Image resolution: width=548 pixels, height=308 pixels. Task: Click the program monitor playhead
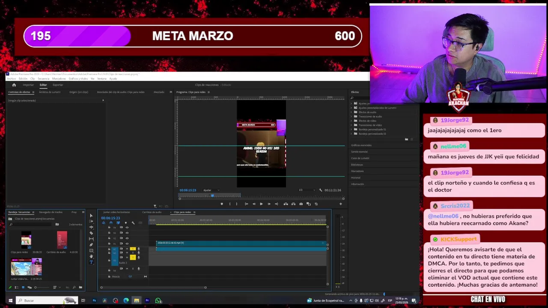[212, 195]
